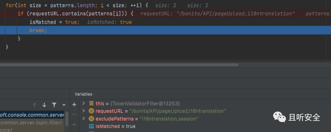Click the boolean type icon beside isMatched

tap(91, 126)
